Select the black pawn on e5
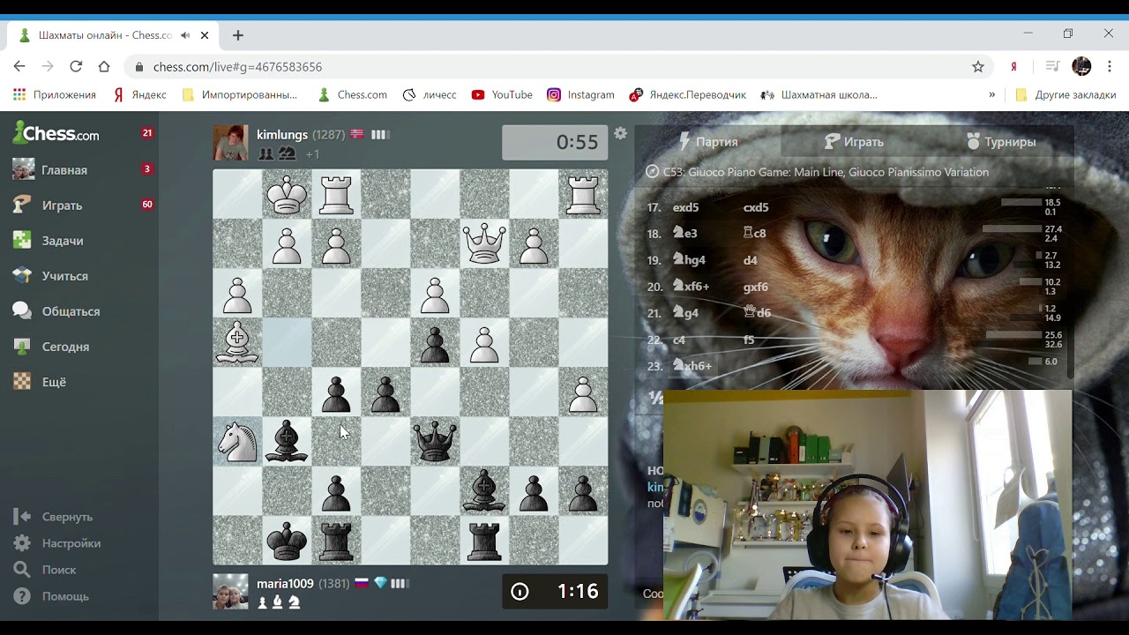This screenshot has height=635, width=1129. coord(385,392)
